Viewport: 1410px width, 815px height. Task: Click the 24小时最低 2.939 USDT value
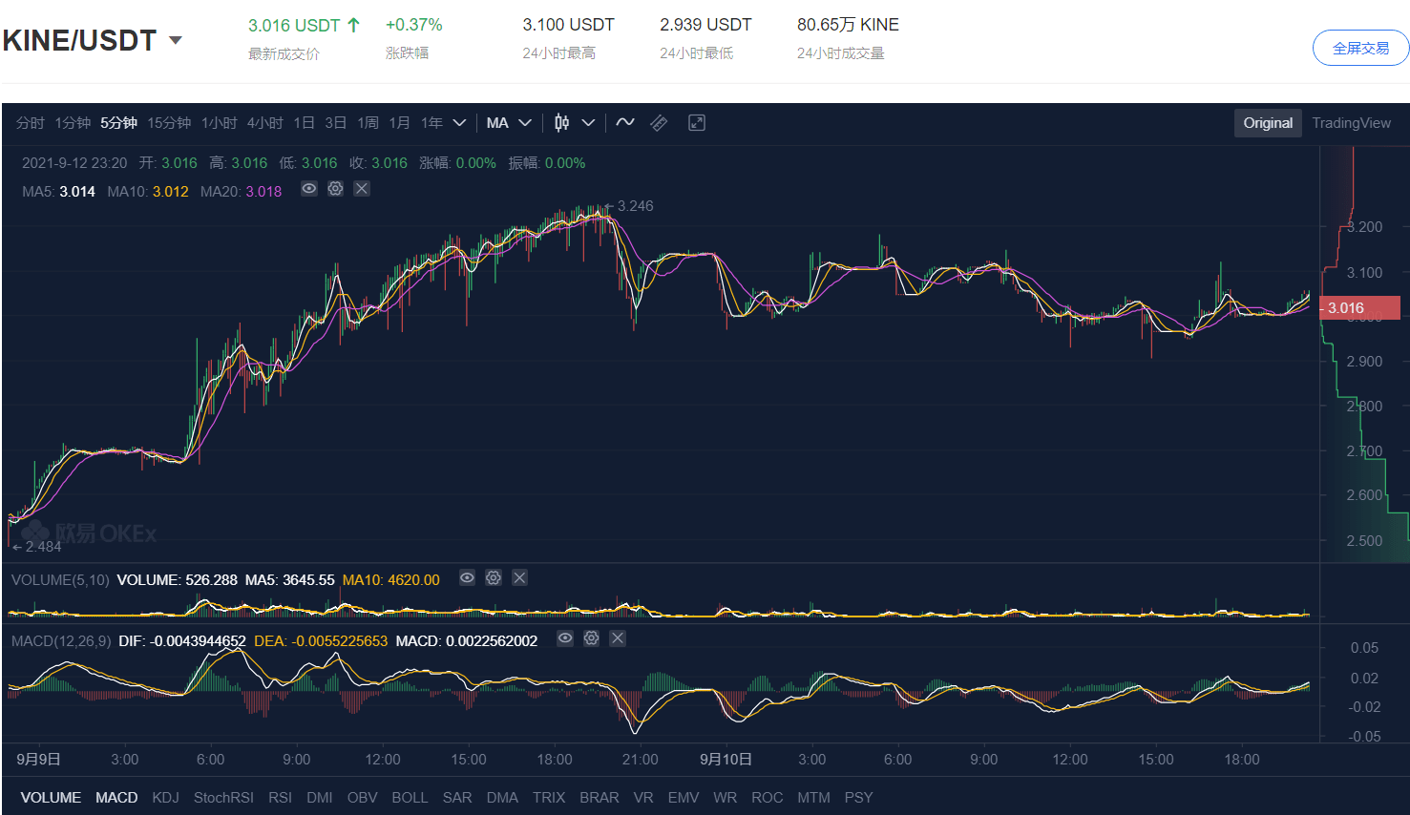tap(705, 25)
